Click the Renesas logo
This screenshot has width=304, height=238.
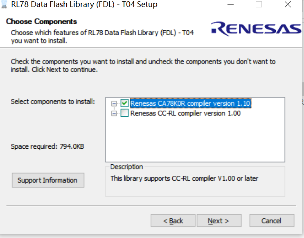(x=256, y=29)
